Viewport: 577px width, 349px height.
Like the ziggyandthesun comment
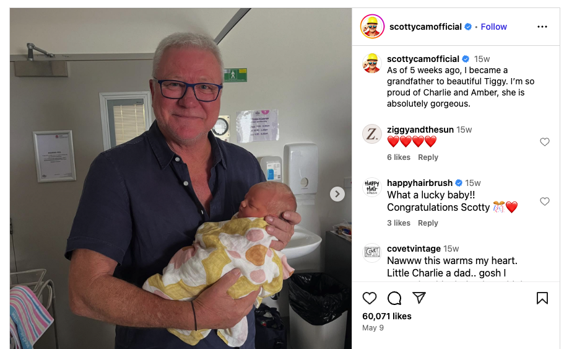[x=545, y=142]
